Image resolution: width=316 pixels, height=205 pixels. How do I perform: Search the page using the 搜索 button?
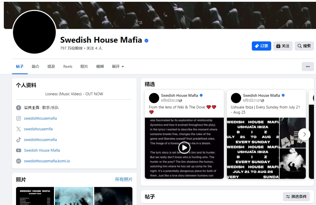pos(304,46)
